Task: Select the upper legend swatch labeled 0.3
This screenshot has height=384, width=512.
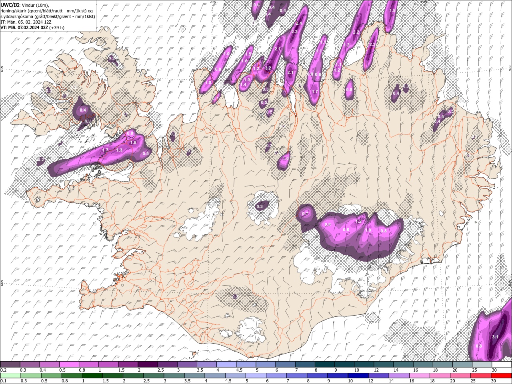Action: tap(30, 364)
